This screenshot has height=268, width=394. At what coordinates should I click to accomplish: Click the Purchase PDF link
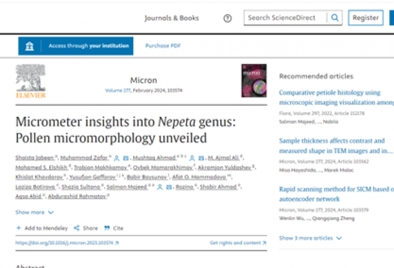coord(163,46)
